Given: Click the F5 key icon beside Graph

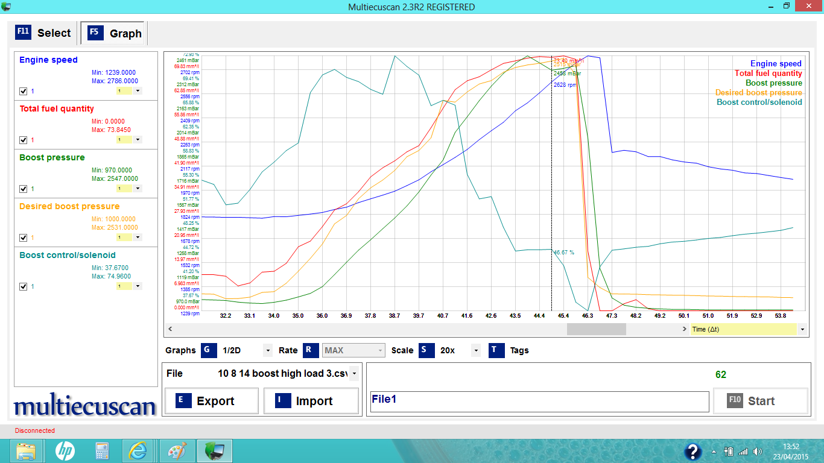Looking at the screenshot, I should point(95,33).
